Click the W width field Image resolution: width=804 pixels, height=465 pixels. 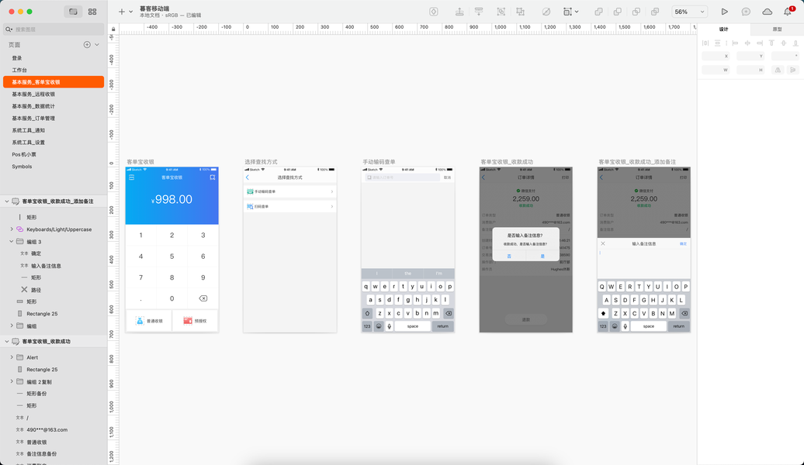[x=716, y=70]
